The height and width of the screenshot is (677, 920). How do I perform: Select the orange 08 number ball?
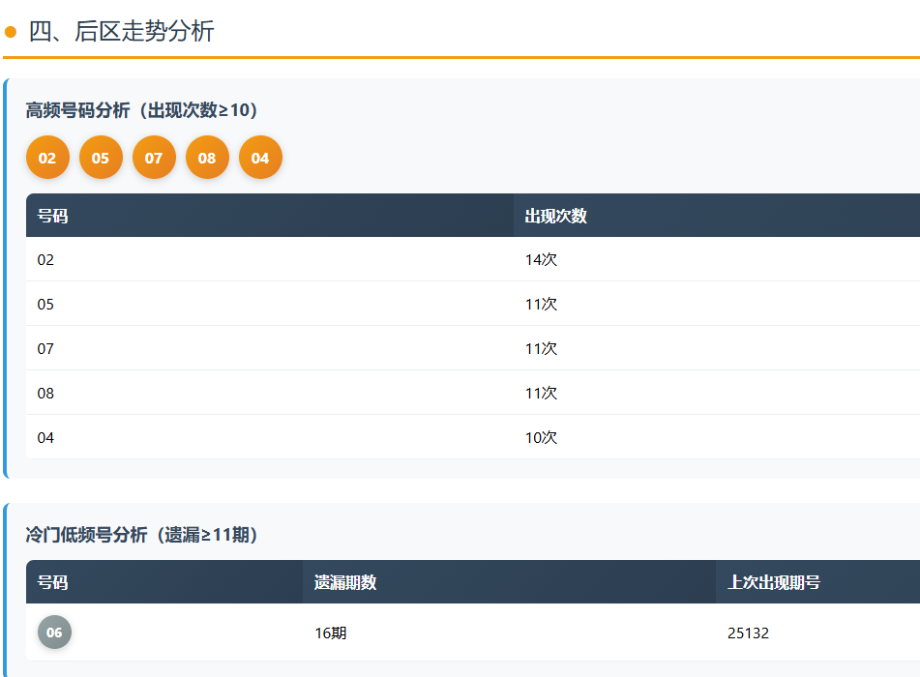(x=207, y=158)
